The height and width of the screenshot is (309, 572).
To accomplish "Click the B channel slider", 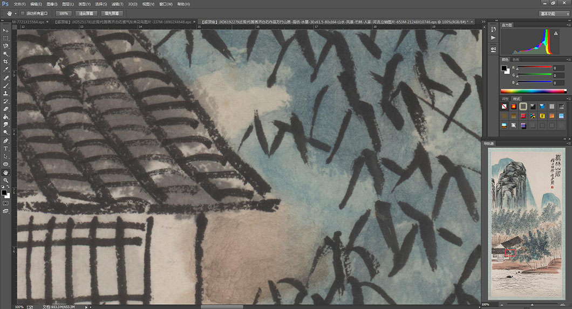I will pyautogui.click(x=534, y=83).
